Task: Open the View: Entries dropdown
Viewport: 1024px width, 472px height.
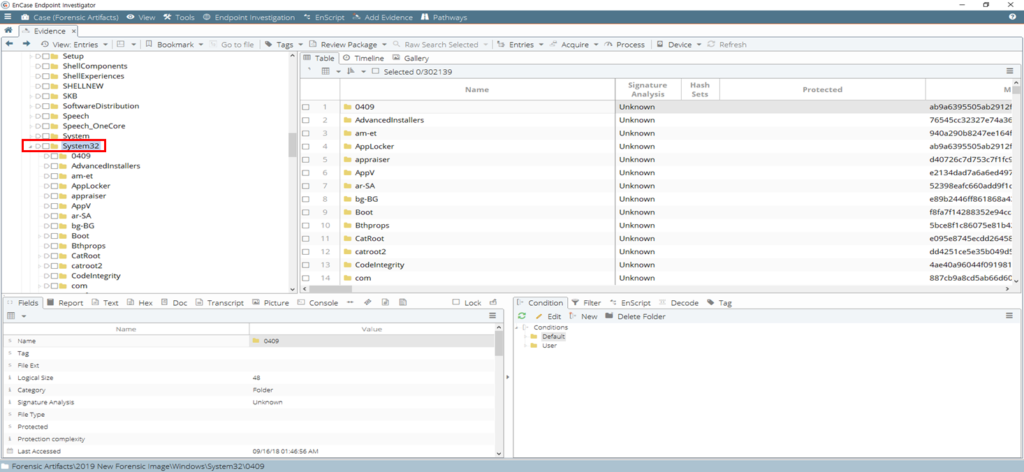Action: tap(75, 44)
